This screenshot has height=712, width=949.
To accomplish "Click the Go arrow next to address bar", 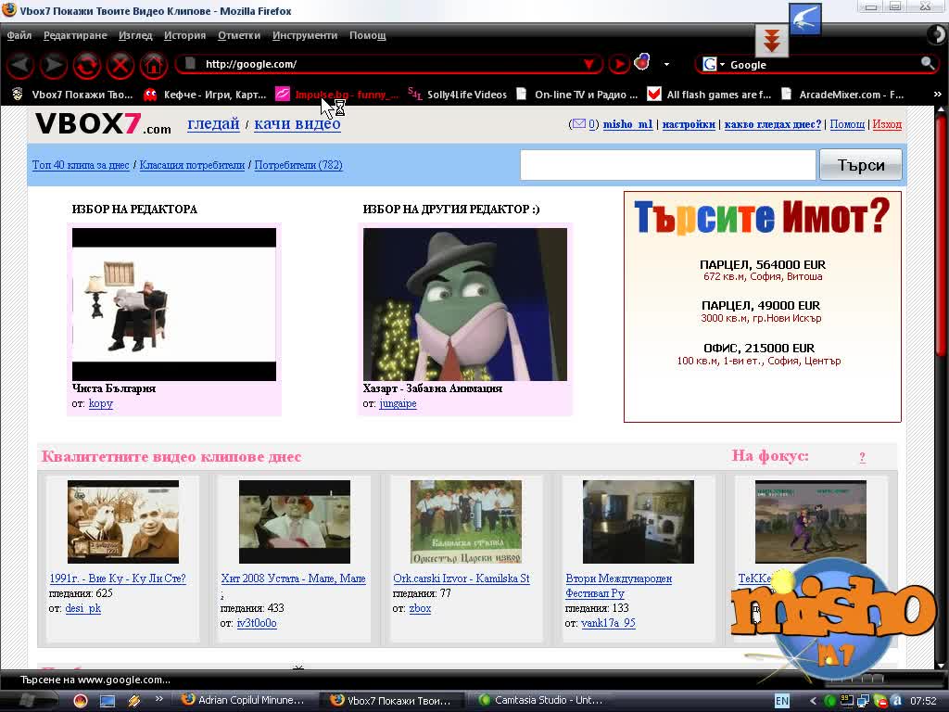I will pyautogui.click(x=618, y=64).
